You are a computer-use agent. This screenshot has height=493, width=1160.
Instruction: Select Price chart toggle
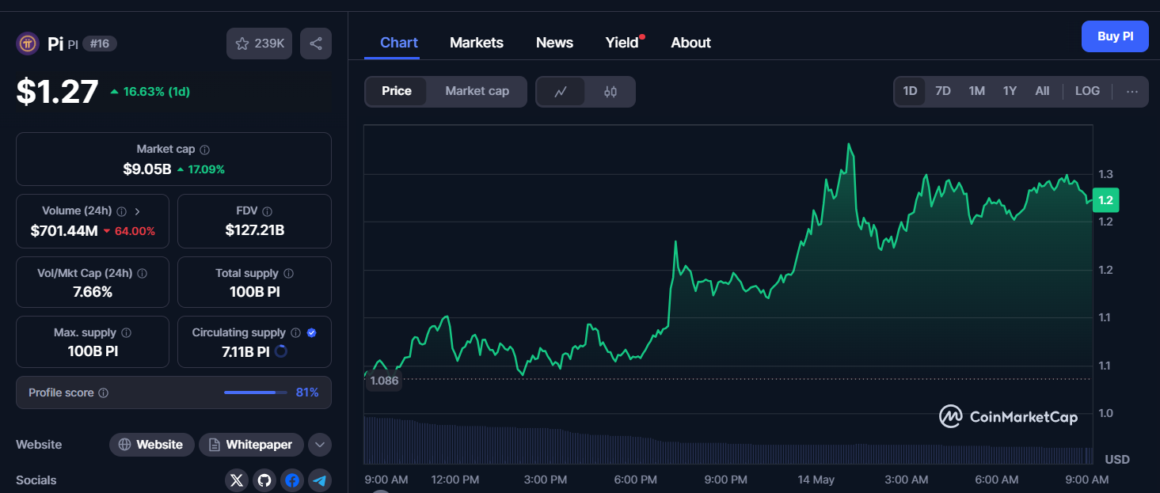(397, 91)
